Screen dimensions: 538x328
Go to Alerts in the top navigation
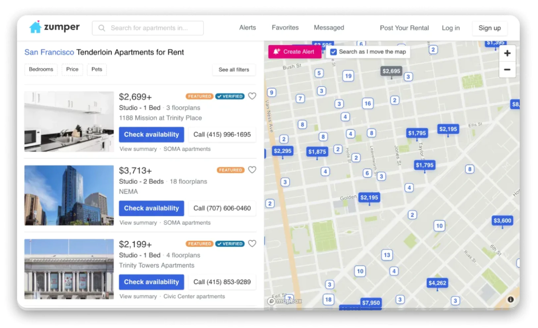point(247,28)
